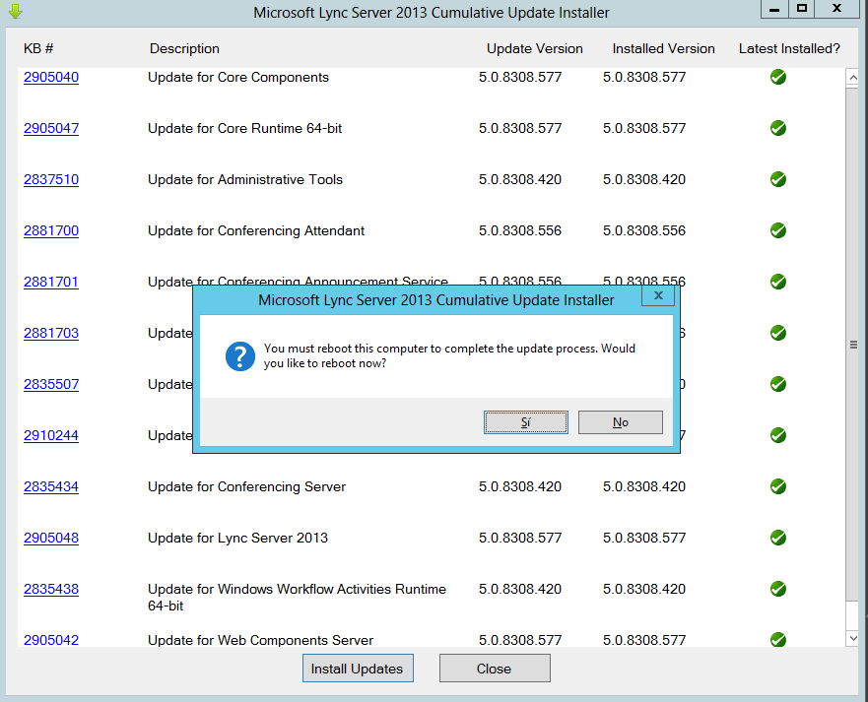868x702 pixels.
Task: Click the 'Update for Conferencing Server' description
Action: [247, 486]
